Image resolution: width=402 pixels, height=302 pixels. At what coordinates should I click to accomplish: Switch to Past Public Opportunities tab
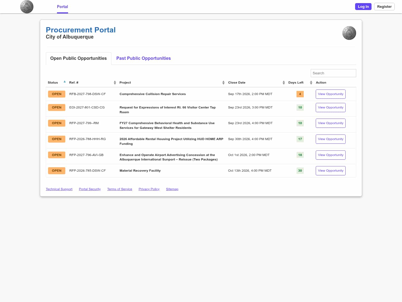(x=143, y=58)
